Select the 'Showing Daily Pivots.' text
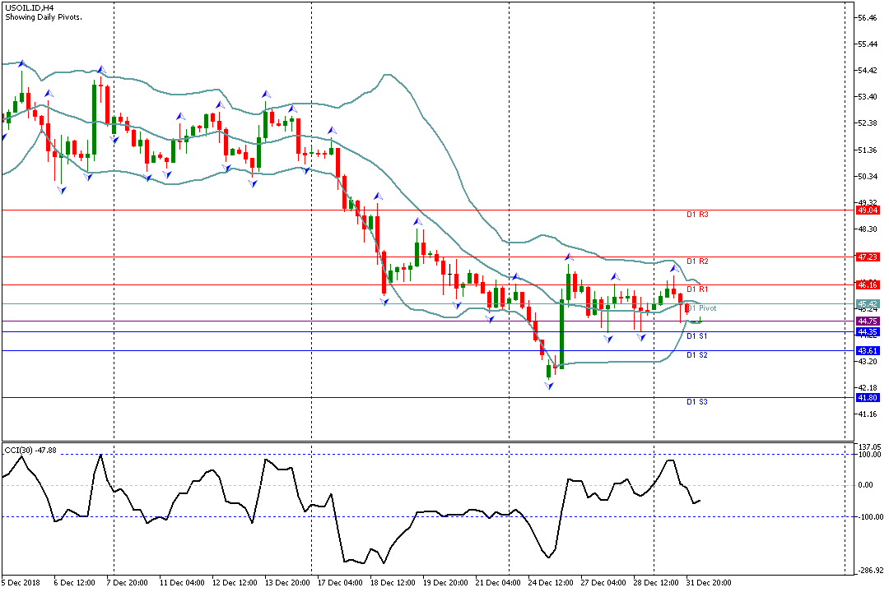Image resolution: width=889 pixels, height=592 pixels. (43, 17)
